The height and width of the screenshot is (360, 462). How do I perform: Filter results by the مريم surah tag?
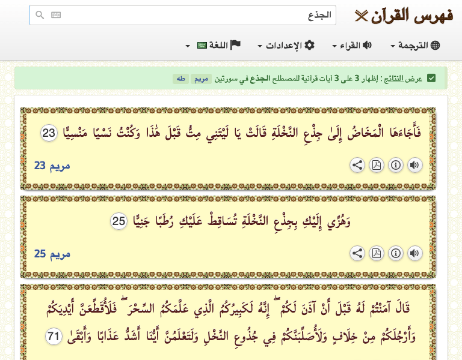tap(200, 79)
